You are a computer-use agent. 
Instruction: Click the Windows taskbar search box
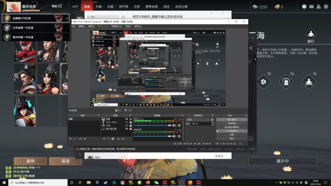38,182
